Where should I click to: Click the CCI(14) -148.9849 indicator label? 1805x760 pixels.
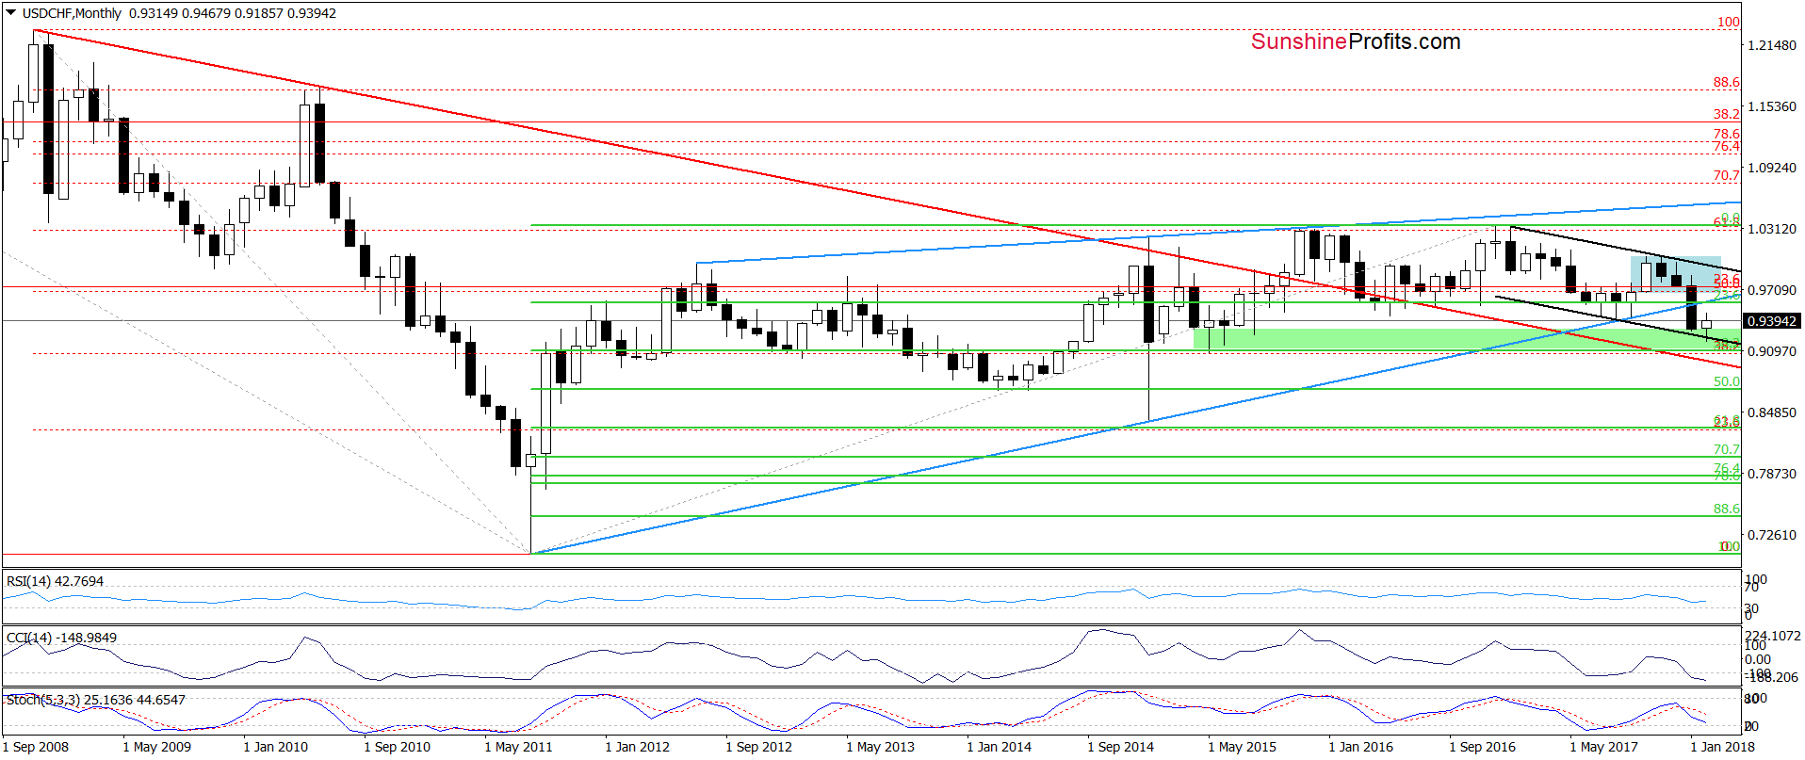[x=61, y=638]
